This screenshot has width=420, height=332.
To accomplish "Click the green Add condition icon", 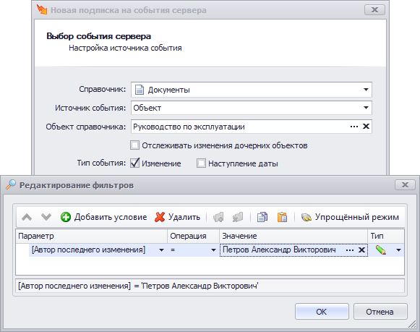I will point(66,217).
